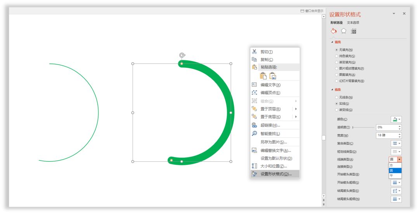Open the 结尾箭头类型(E) dropdown
Image resolution: width=419 pixels, height=214 pixels.
396,191
